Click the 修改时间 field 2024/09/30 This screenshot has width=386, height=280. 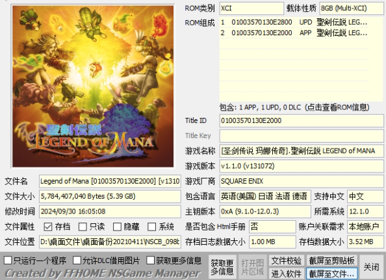(110, 212)
